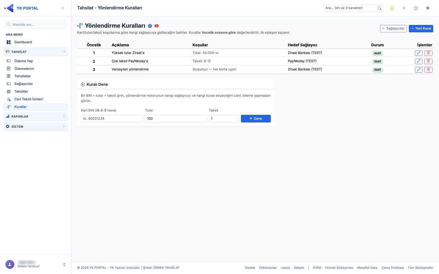This screenshot has width=439, height=274.
Task: Open Çerez Politikası footer link
Action: tap(393, 268)
